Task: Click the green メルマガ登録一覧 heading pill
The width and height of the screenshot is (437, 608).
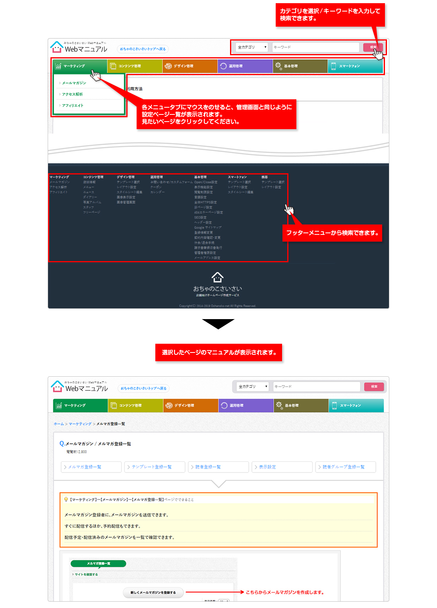Action: 98,563
